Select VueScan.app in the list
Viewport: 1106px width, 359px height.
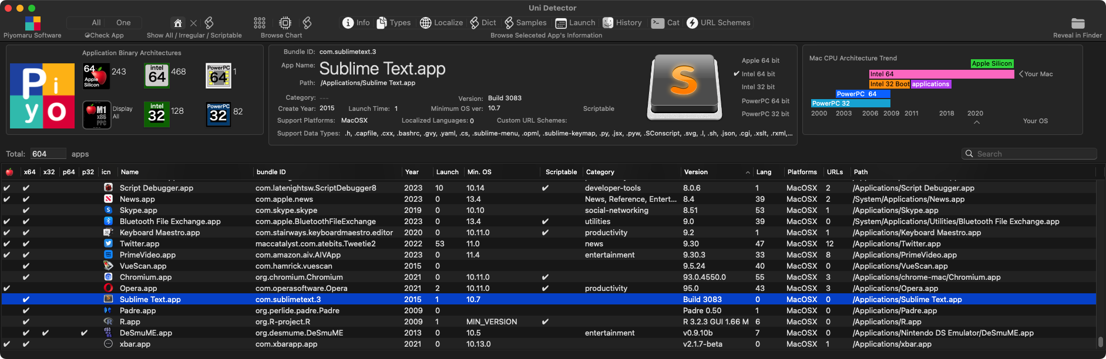(x=143, y=266)
